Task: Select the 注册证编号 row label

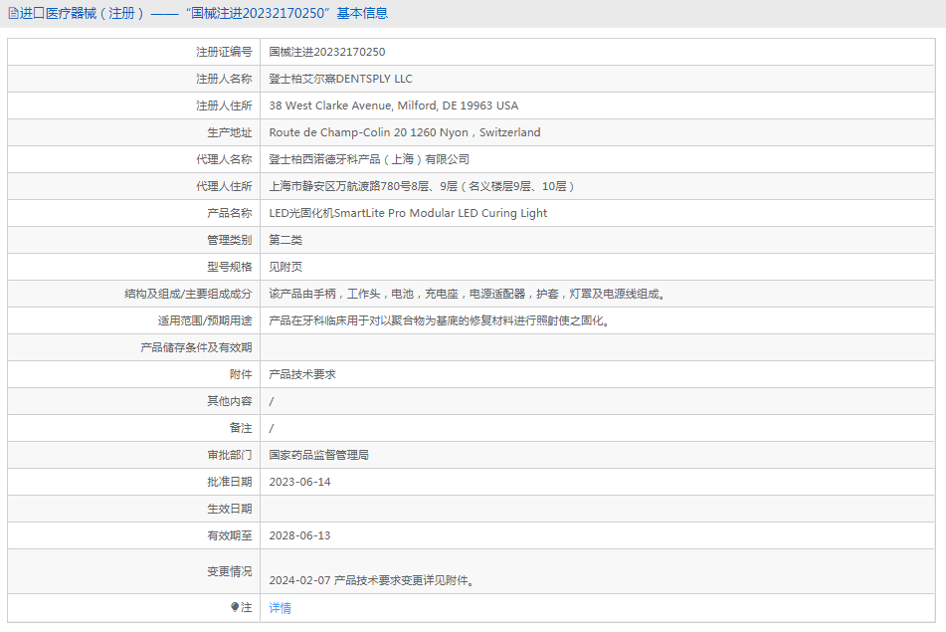Action: pyautogui.click(x=224, y=52)
